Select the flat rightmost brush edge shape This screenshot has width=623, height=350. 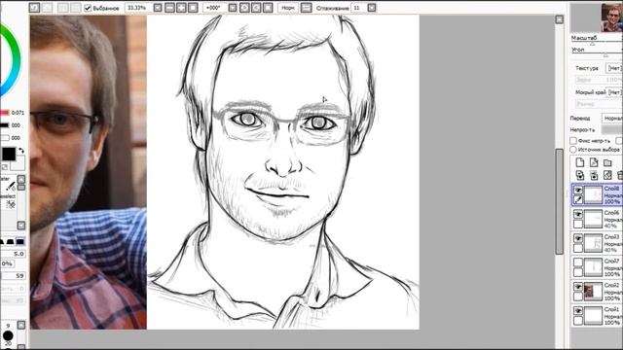[19, 242]
